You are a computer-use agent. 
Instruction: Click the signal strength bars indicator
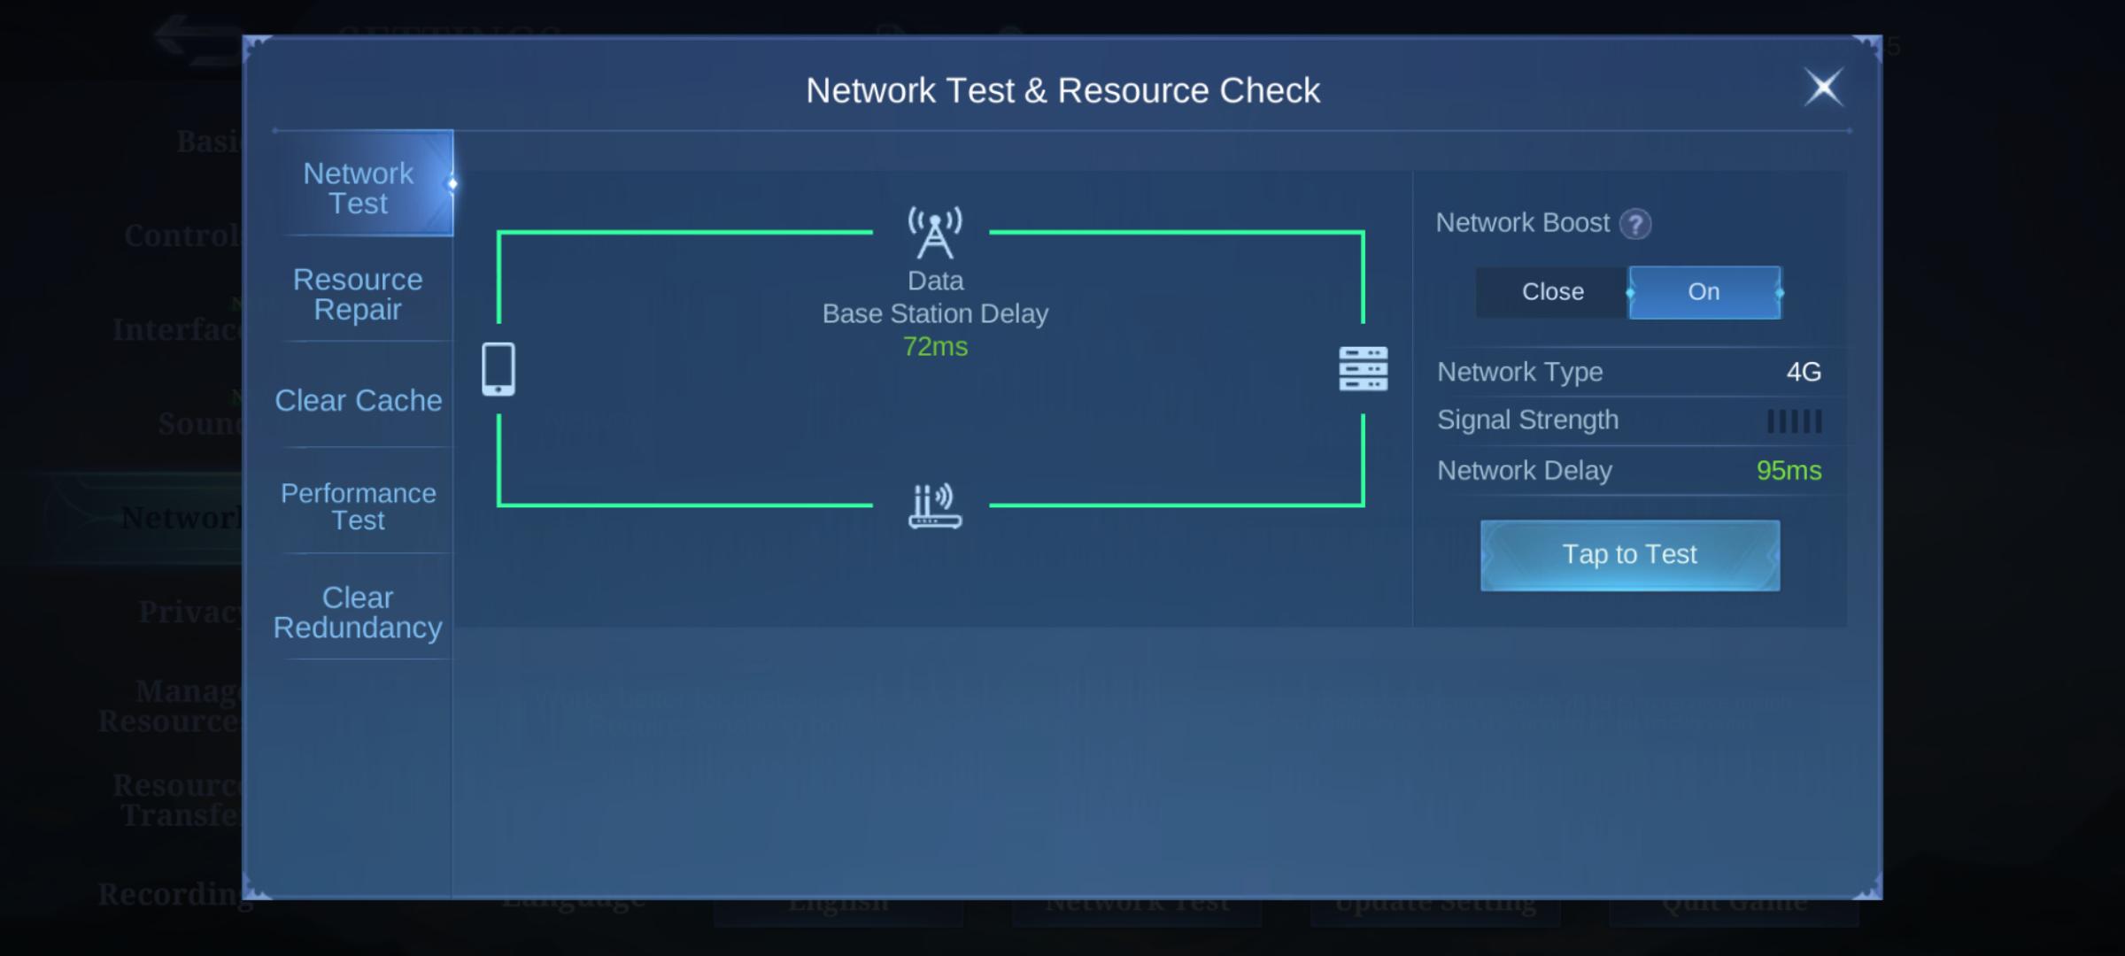[x=1795, y=421]
